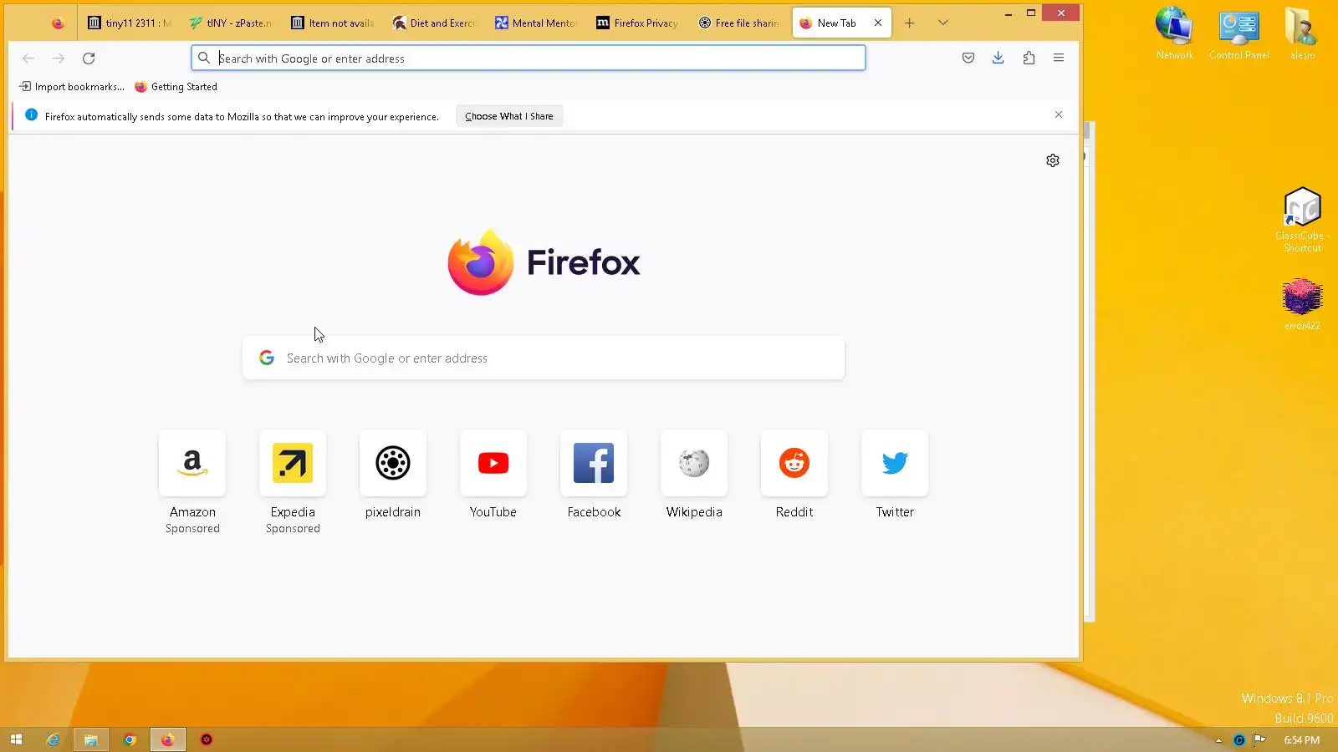The width and height of the screenshot is (1338, 752).
Task: Click the Choose What I Share button
Action: [x=509, y=116]
